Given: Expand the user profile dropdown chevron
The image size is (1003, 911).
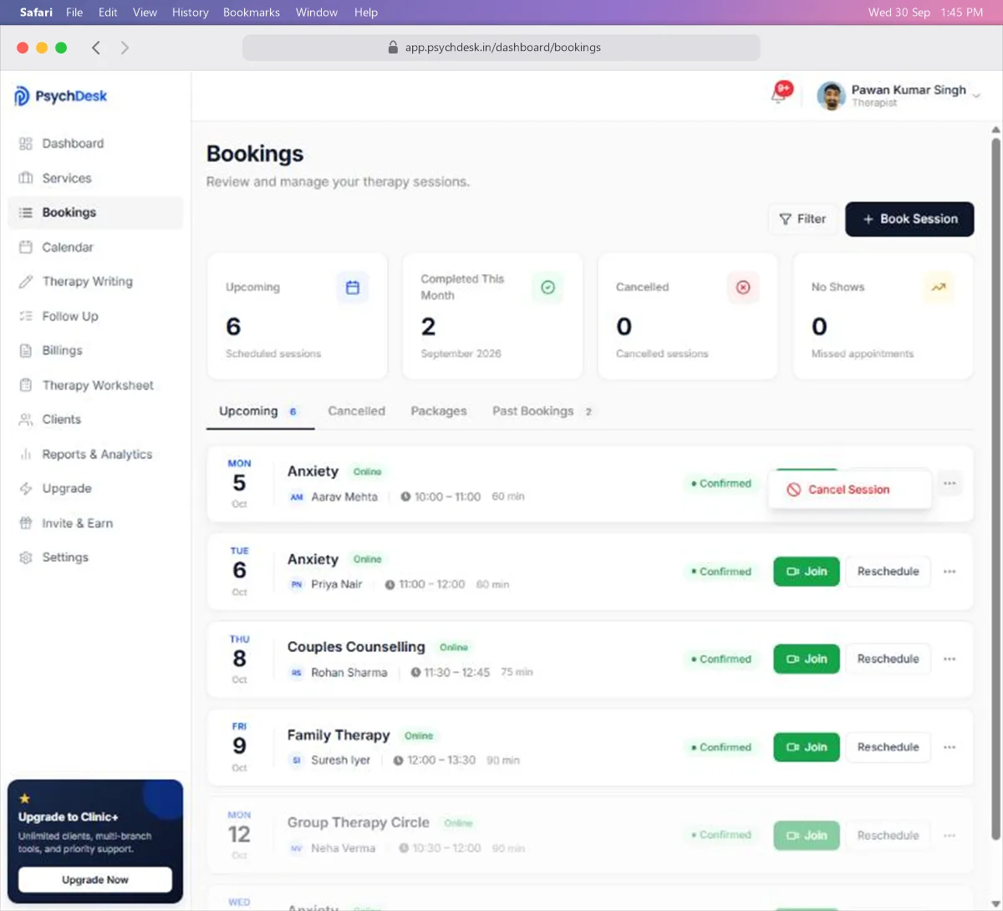Looking at the screenshot, I should (x=975, y=96).
